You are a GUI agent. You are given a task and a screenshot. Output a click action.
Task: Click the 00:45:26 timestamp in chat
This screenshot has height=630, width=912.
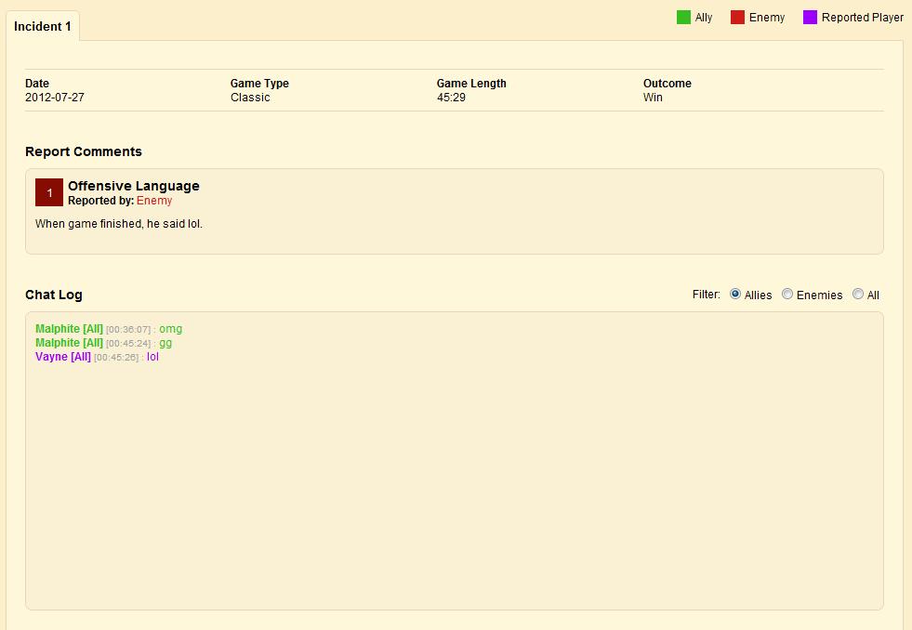tap(116, 358)
